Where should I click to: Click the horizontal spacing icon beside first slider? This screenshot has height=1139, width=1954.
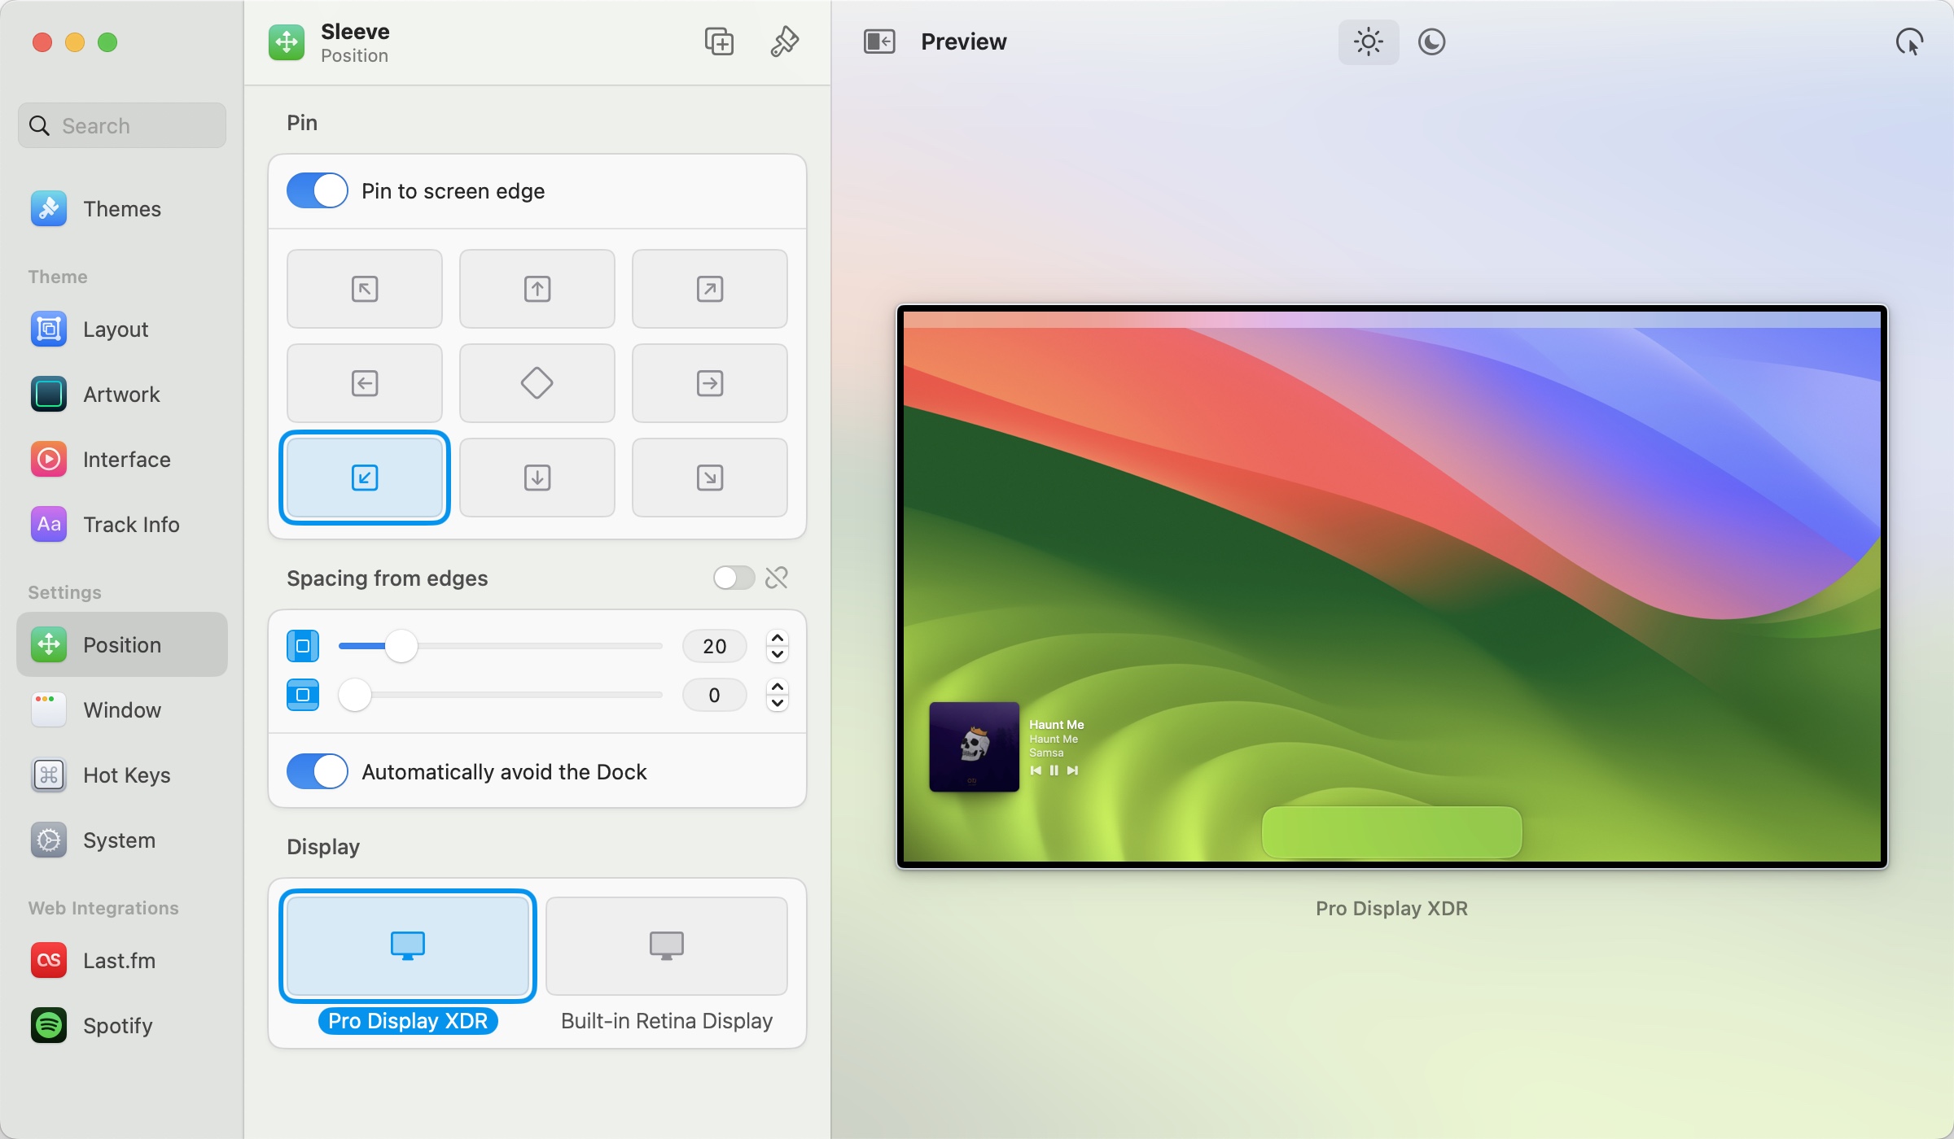tap(303, 646)
